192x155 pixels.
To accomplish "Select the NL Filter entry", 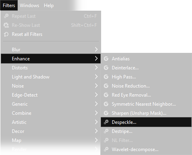I will [146, 140].
